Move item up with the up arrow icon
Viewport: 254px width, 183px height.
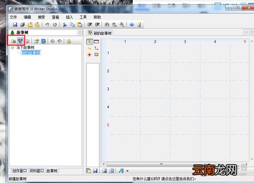pyautogui.click(x=53, y=41)
